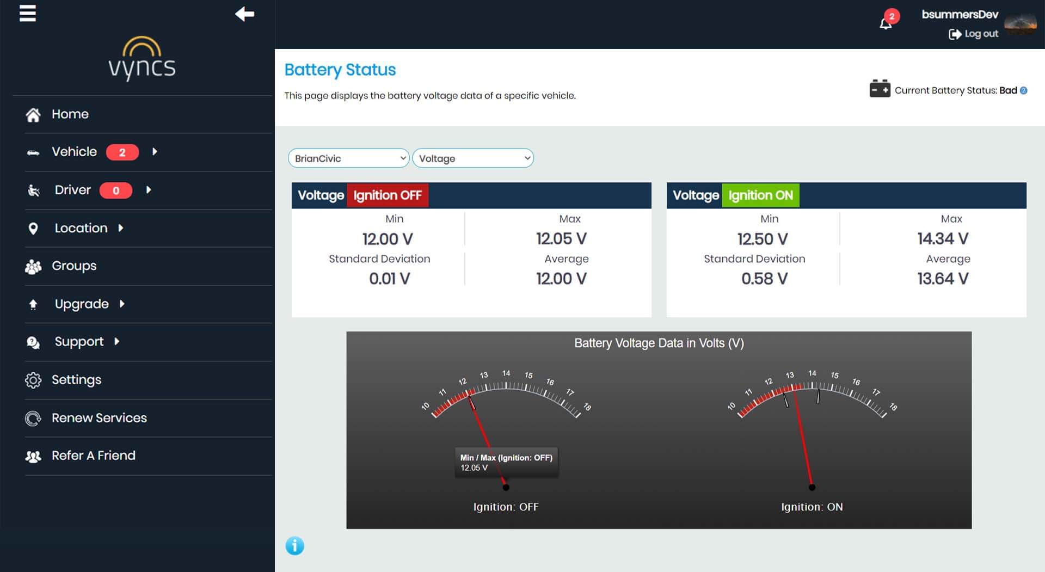Image resolution: width=1045 pixels, height=572 pixels.
Task: Select the 13.64 V Average value
Action: coord(943,279)
